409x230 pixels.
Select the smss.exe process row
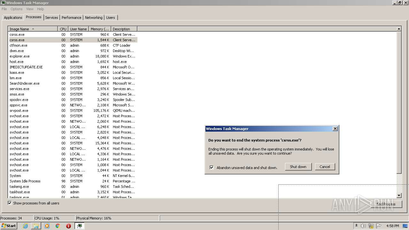[x=73, y=94]
